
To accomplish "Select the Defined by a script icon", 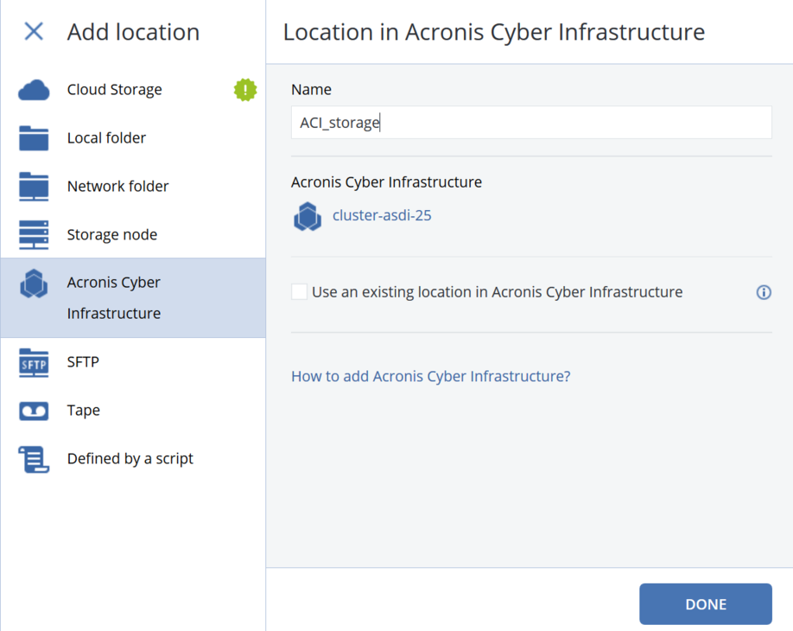I will pos(34,460).
